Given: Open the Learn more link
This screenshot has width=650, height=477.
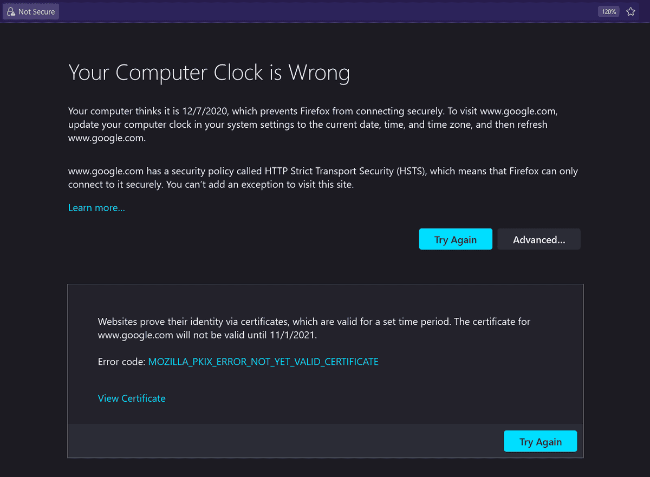Looking at the screenshot, I should (96, 207).
